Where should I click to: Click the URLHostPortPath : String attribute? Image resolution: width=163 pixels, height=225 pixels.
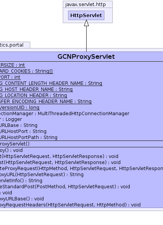coord(29,137)
